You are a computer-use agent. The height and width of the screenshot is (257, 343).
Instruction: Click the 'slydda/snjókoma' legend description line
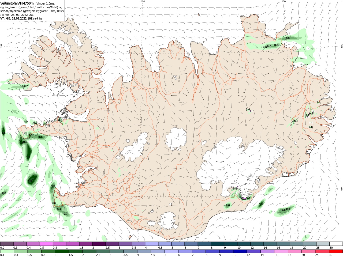tap(32, 11)
